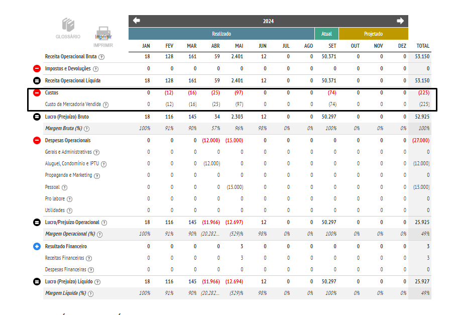
Task: Select ABR 57% in Margem Bruta row
Action: tap(215, 128)
